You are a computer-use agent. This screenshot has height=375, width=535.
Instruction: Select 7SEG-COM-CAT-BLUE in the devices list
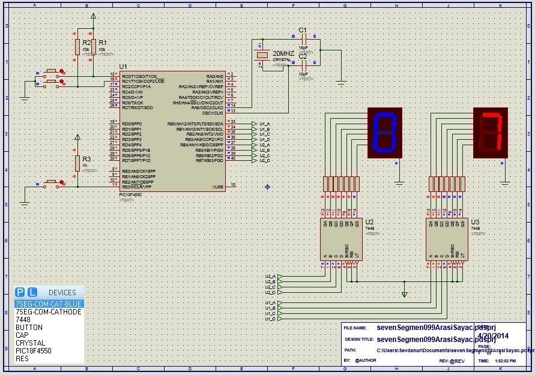click(x=49, y=304)
